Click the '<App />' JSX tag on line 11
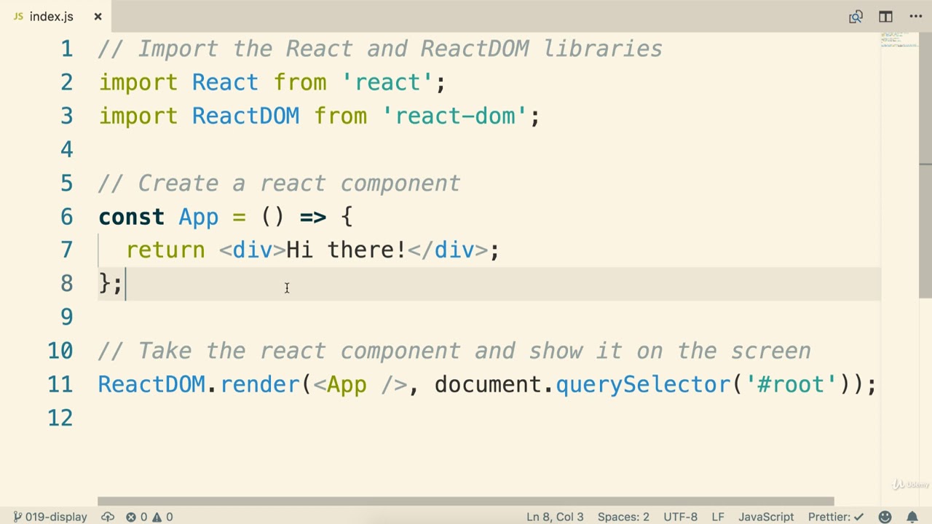This screenshot has height=524, width=932. point(360,384)
